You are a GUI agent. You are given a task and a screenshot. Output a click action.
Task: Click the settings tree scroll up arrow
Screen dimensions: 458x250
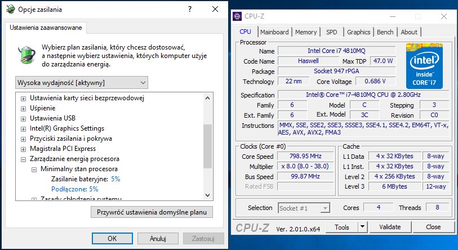[x=207, y=98]
